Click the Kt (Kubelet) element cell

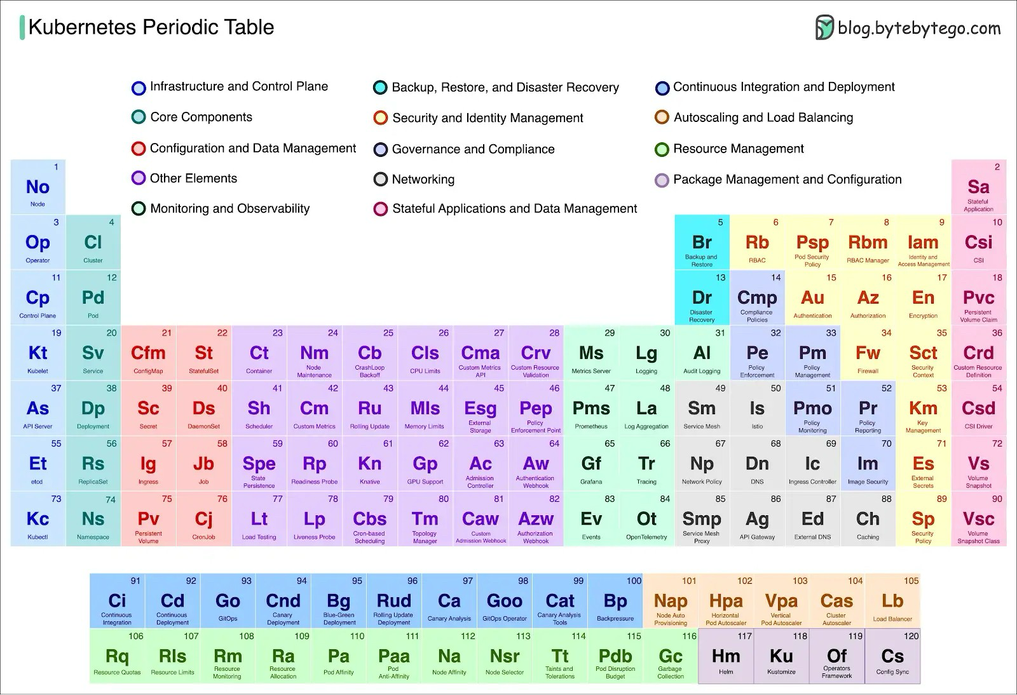[38, 353]
